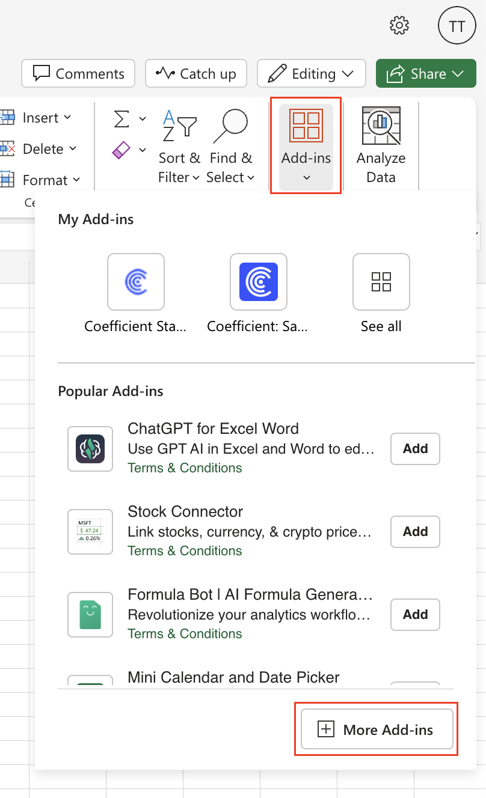
Task: Click the ChatGPT for Excel Word icon
Action: [x=90, y=448]
